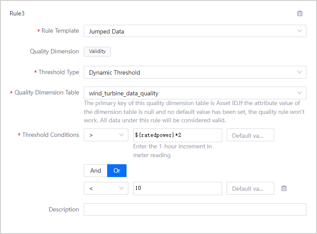Image resolution: width=317 pixels, height=234 pixels.
Task: Open the Dynamic Threshold type selector
Action: pyautogui.click(x=190, y=72)
